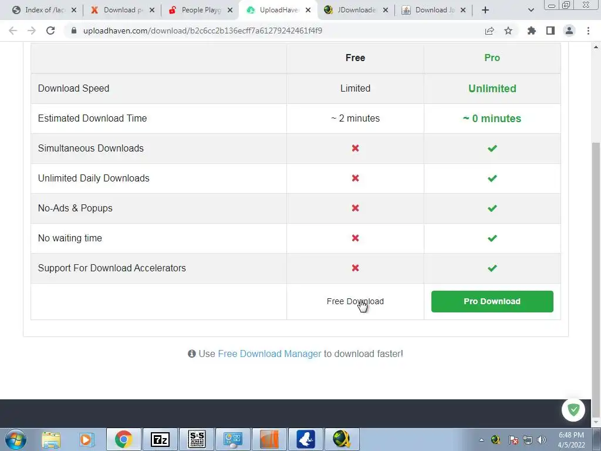Click red X for Unlimited Daily Downloads
The image size is (601, 451).
(x=355, y=178)
